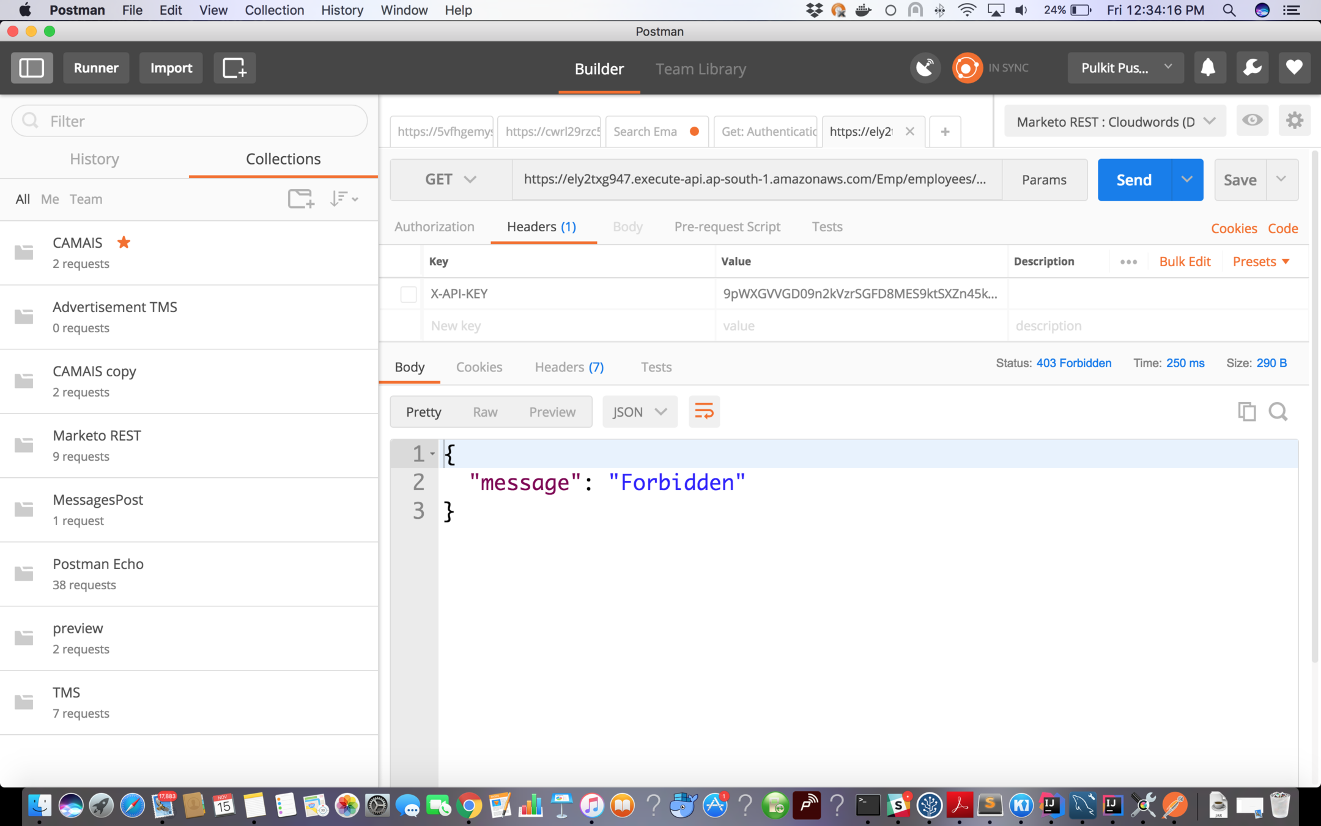This screenshot has width=1321, height=826.
Task: Toggle the star on the CAMAIS collection
Action: (124, 243)
